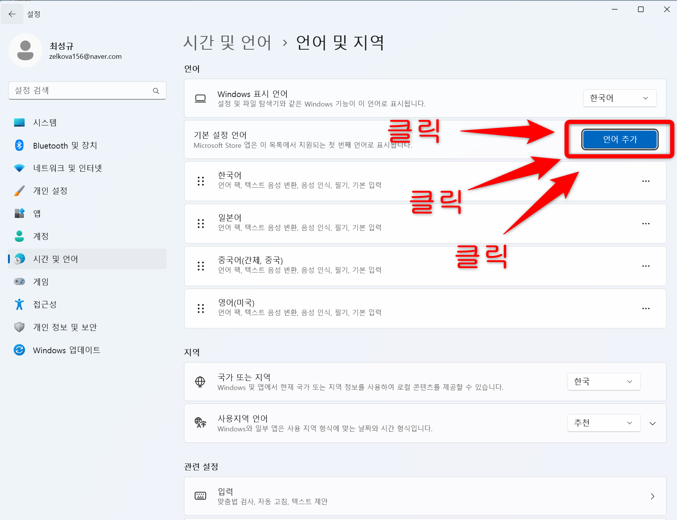
Task: Click the 언어 추가 button
Action: click(x=620, y=139)
